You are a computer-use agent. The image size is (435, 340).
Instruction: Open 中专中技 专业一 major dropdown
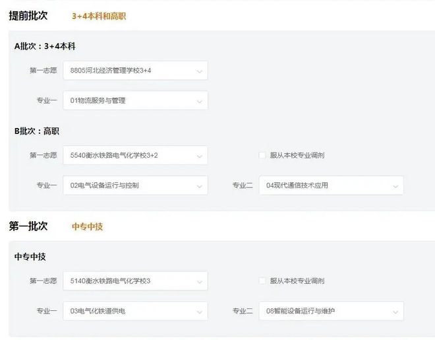(x=135, y=311)
